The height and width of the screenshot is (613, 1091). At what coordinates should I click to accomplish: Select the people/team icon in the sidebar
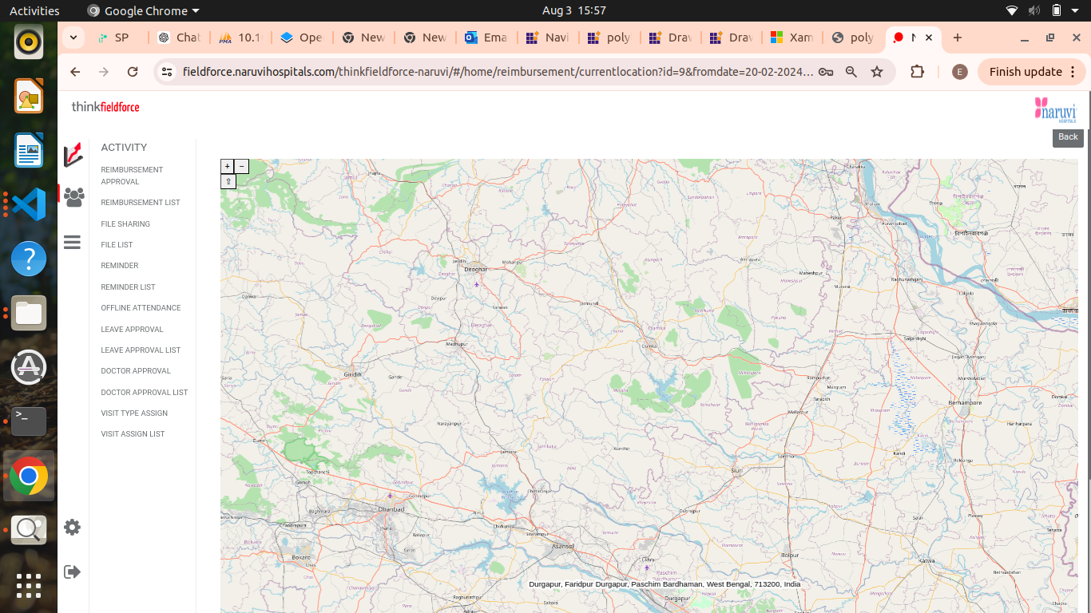click(x=73, y=197)
